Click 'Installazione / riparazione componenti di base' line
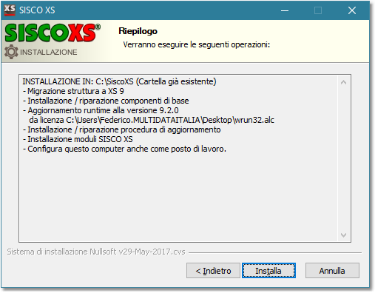375x293 pixels. pos(106,101)
